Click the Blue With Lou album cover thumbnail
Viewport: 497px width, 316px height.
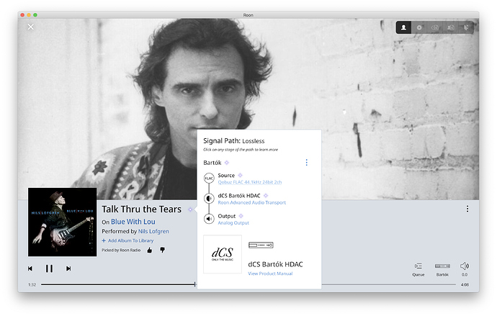[x=63, y=222]
